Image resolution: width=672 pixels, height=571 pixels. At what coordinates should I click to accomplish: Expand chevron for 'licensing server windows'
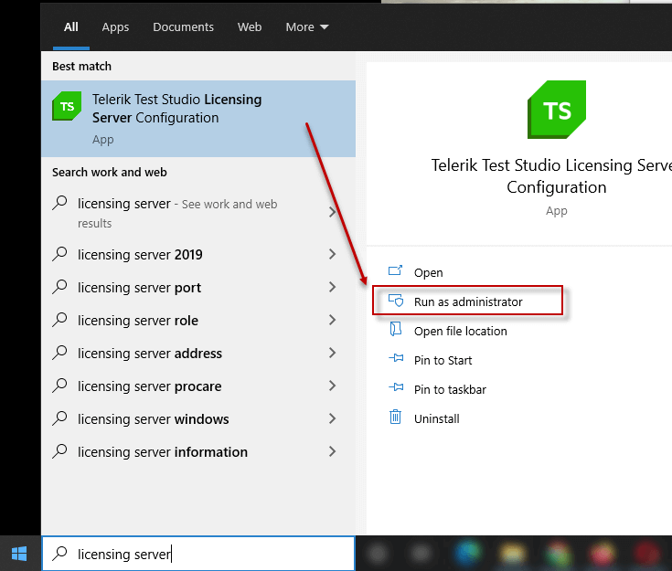pyautogui.click(x=332, y=418)
